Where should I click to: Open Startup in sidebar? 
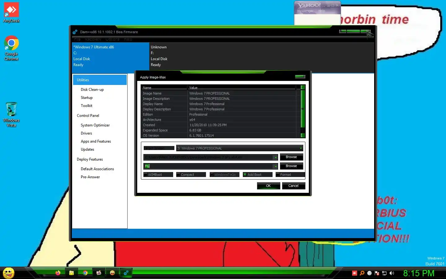point(87,98)
